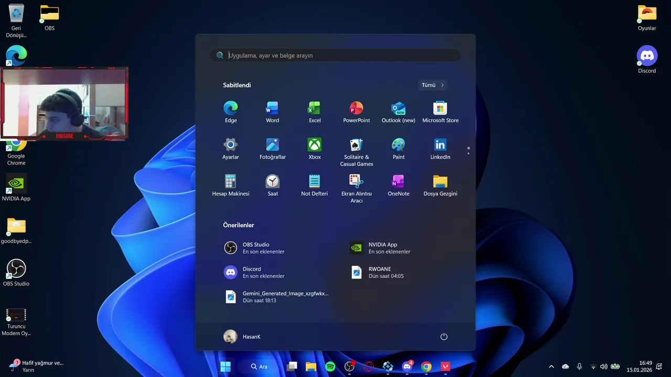Click the Windows Start button
Viewport: 671px width, 377px height.
225,367
